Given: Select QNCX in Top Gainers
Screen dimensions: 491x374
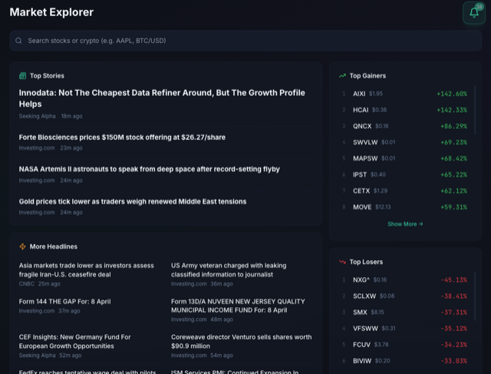Looking at the screenshot, I should click(x=404, y=126).
